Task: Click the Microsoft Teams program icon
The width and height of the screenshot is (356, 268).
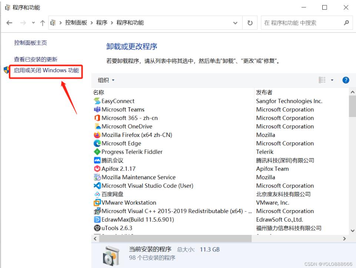Action: click(97, 110)
